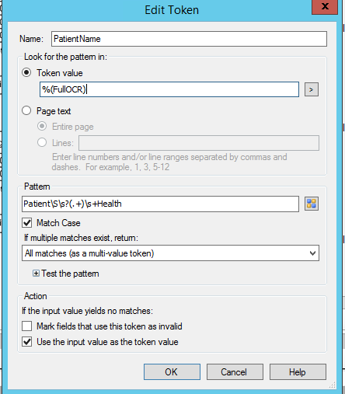The image size is (345, 394).
Task: Click the Pattern regex input field
Action: (x=160, y=204)
